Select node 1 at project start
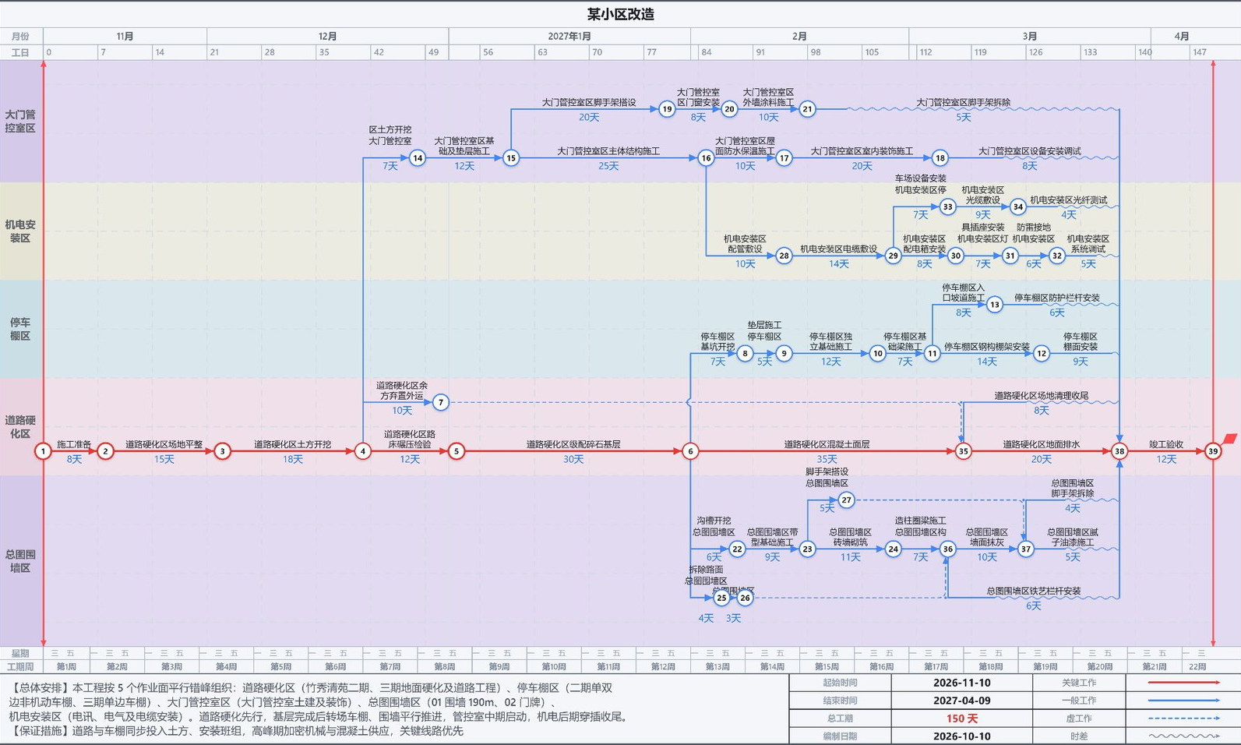The height and width of the screenshot is (745, 1241). [x=44, y=451]
